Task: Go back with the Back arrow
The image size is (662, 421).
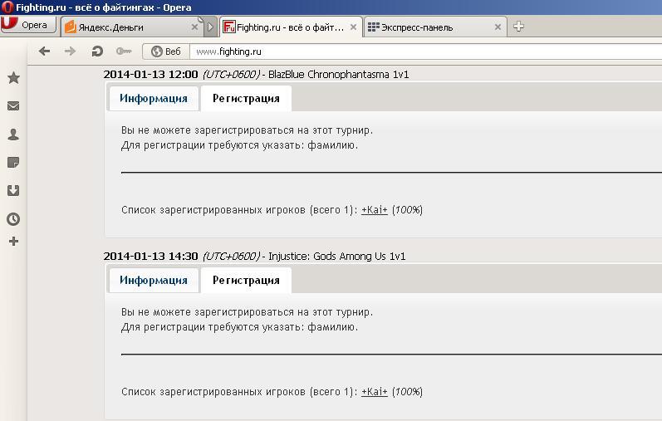Action: pos(45,51)
